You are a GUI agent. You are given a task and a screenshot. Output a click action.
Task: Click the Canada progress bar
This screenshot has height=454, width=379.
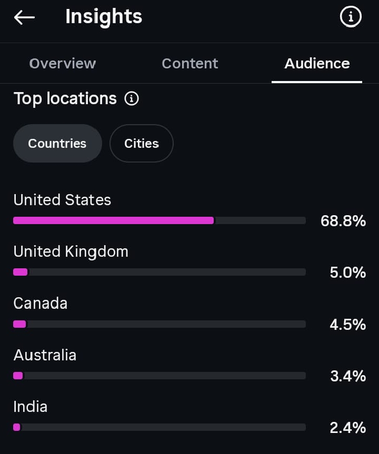point(159,324)
